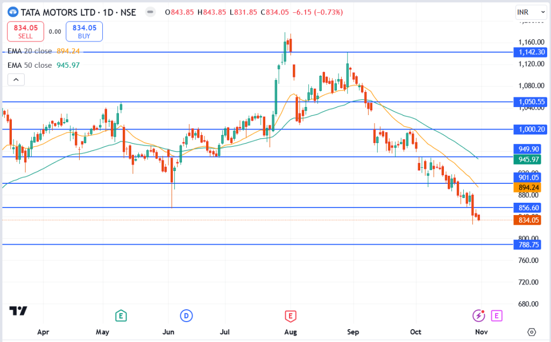
Task: Click the 945.97 EMA 50 legend value
Action: click(x=68, y=65)
